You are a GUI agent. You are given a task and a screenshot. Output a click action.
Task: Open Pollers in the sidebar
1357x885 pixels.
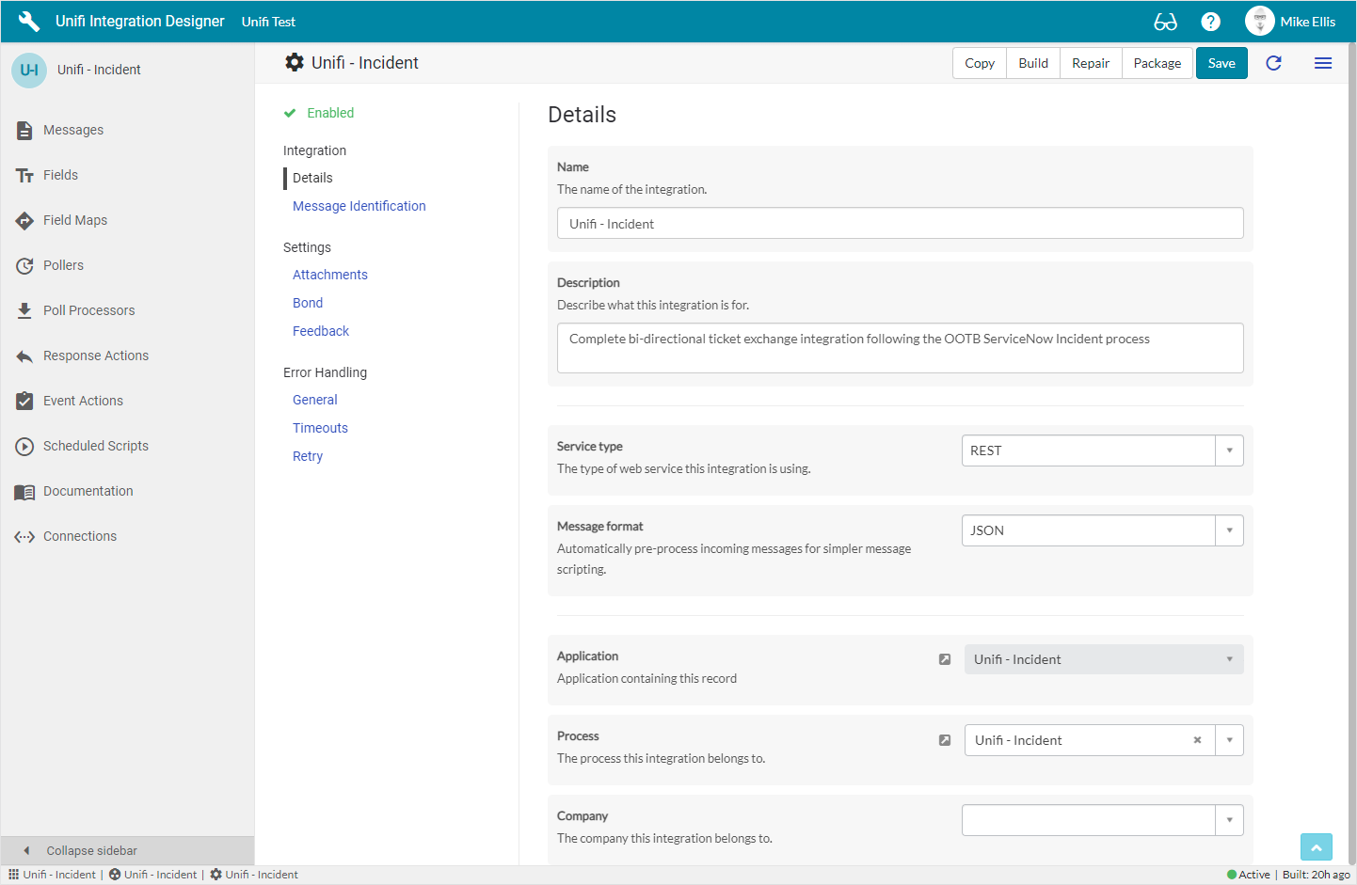(63, 265)
